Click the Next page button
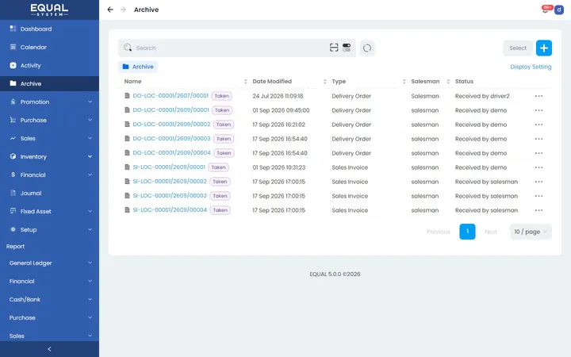571x357 pixels. [x=491, y=232]
